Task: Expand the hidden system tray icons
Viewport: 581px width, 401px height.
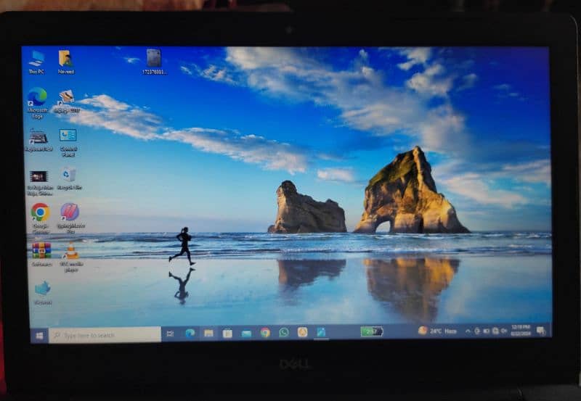Action: click(468, 331)
